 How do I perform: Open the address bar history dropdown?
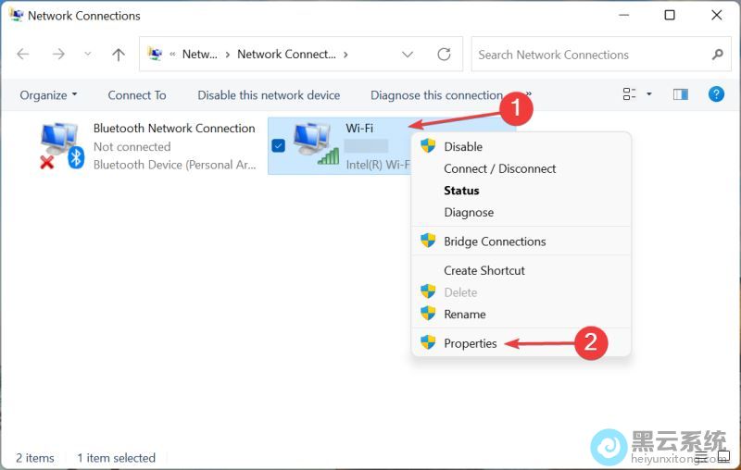click(x=408, y=55)
